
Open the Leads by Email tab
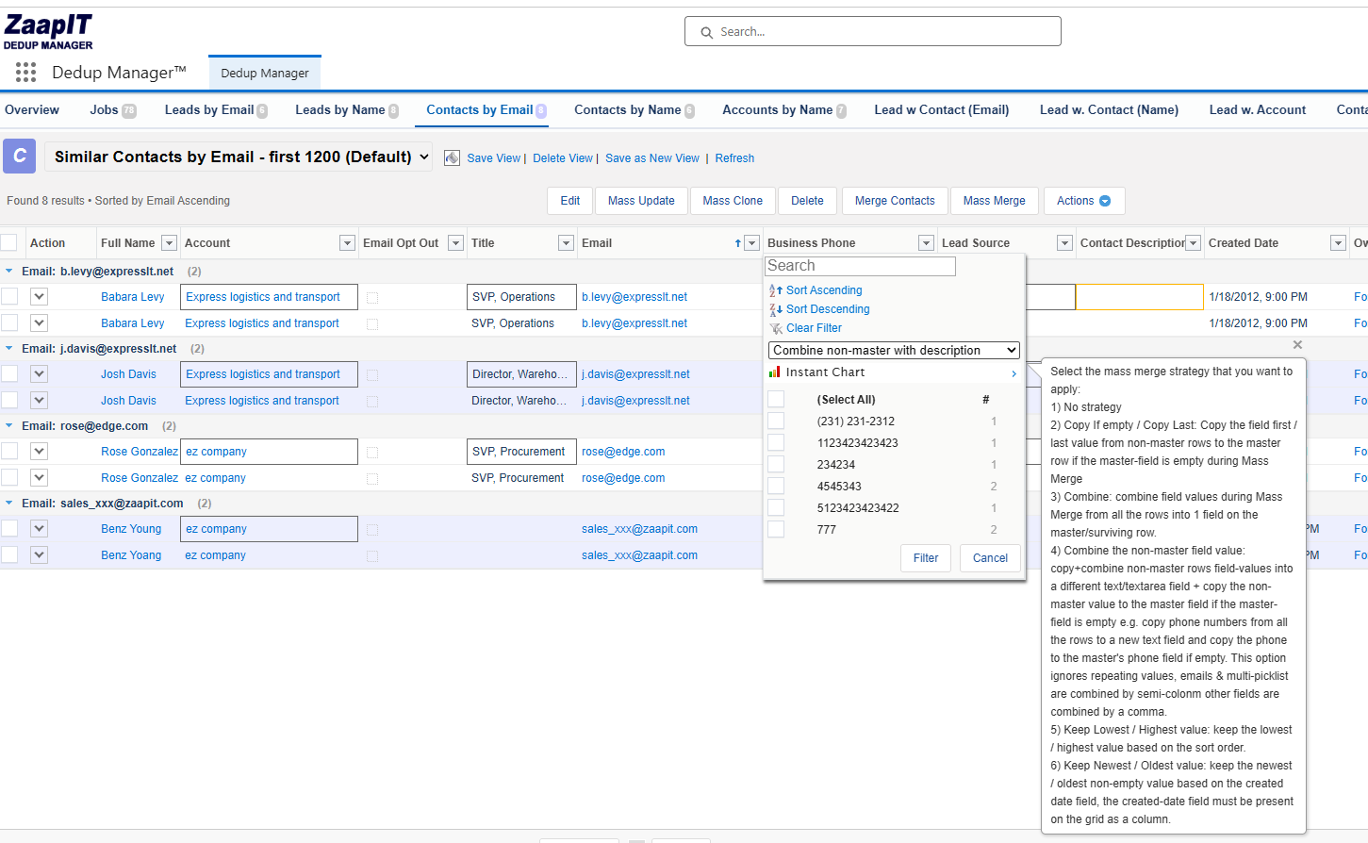tap(216, 109)
